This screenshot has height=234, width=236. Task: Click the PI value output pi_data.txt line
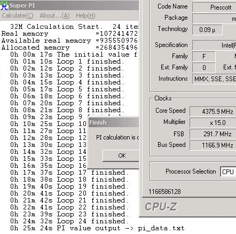(x=97, y=228)
